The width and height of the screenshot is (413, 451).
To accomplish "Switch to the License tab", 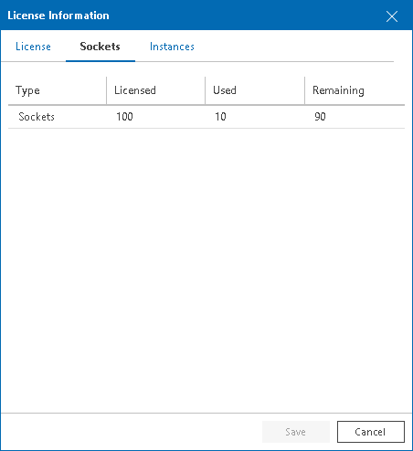I will point(33,47).
